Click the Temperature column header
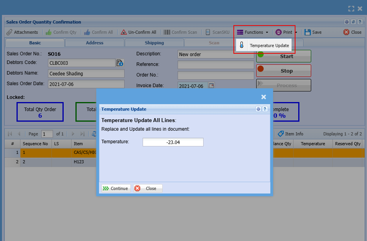Image resolution: width=367 pixels, height=241 pixels. click(313, 144)
